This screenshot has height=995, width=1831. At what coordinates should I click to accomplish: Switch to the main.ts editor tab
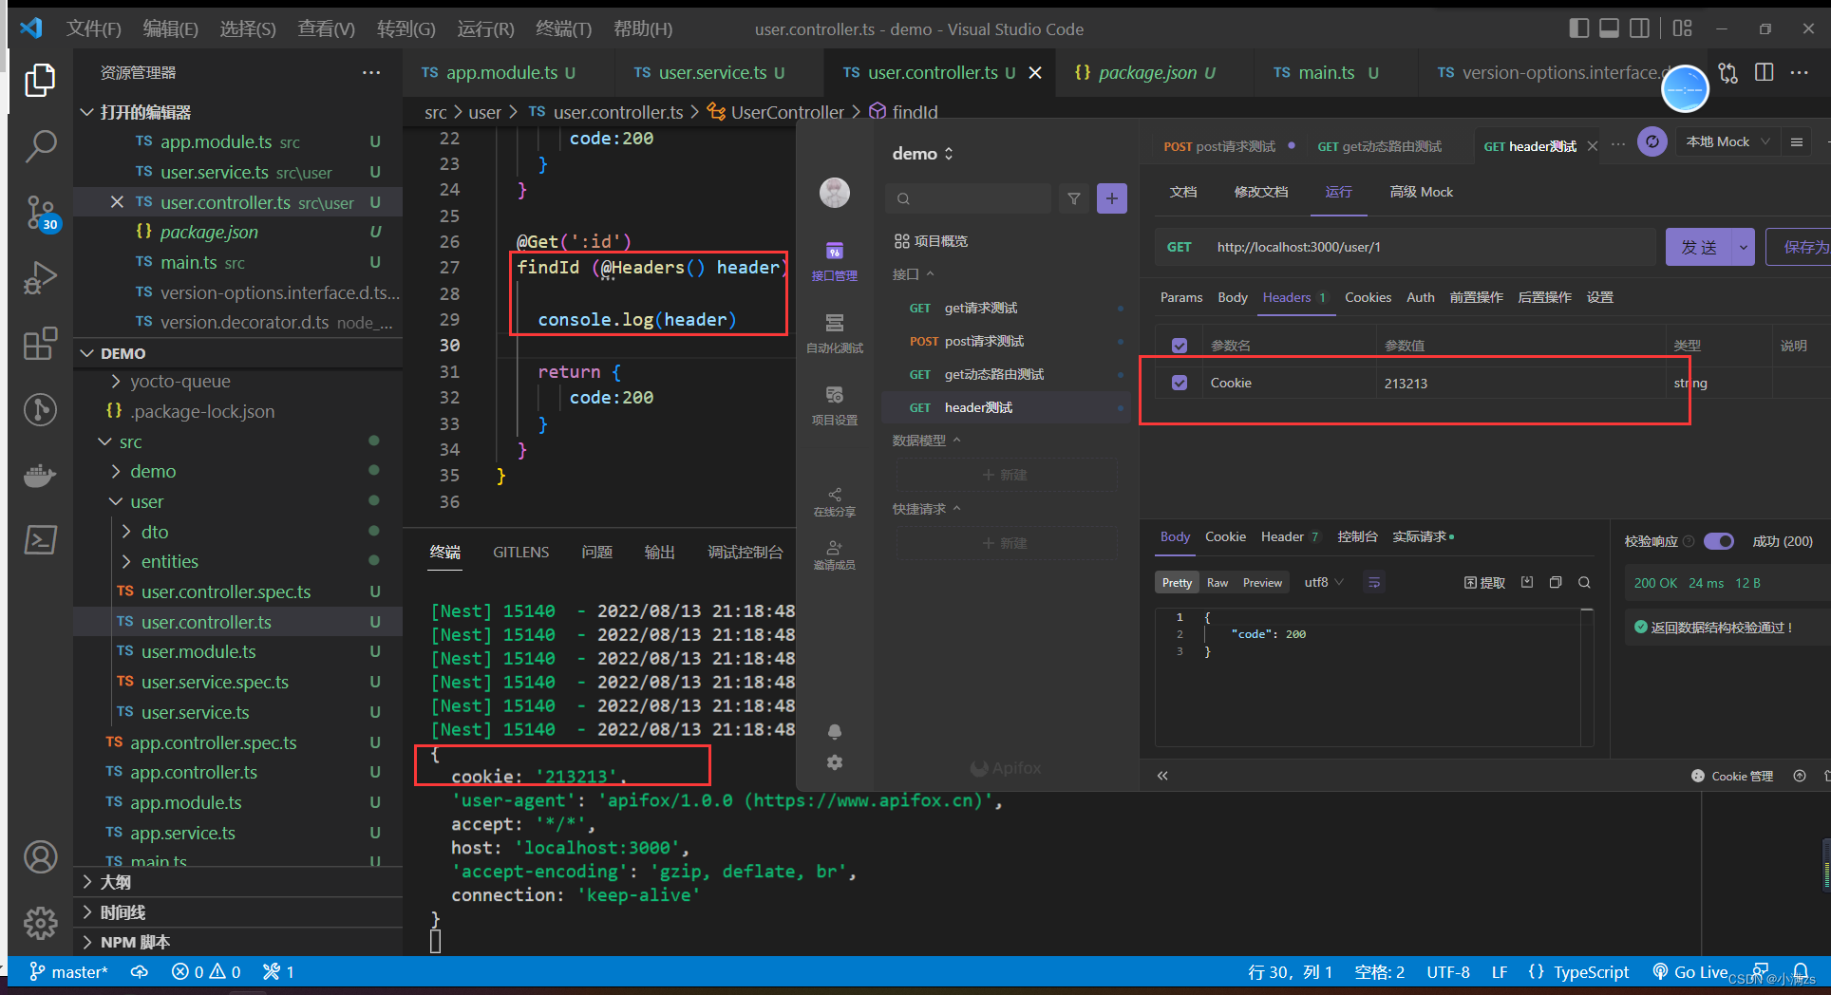click(x=1327, y=73)
